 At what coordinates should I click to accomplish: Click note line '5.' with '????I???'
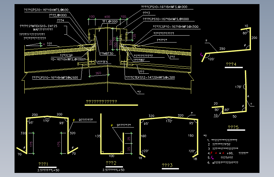click(x=220, y=158)
